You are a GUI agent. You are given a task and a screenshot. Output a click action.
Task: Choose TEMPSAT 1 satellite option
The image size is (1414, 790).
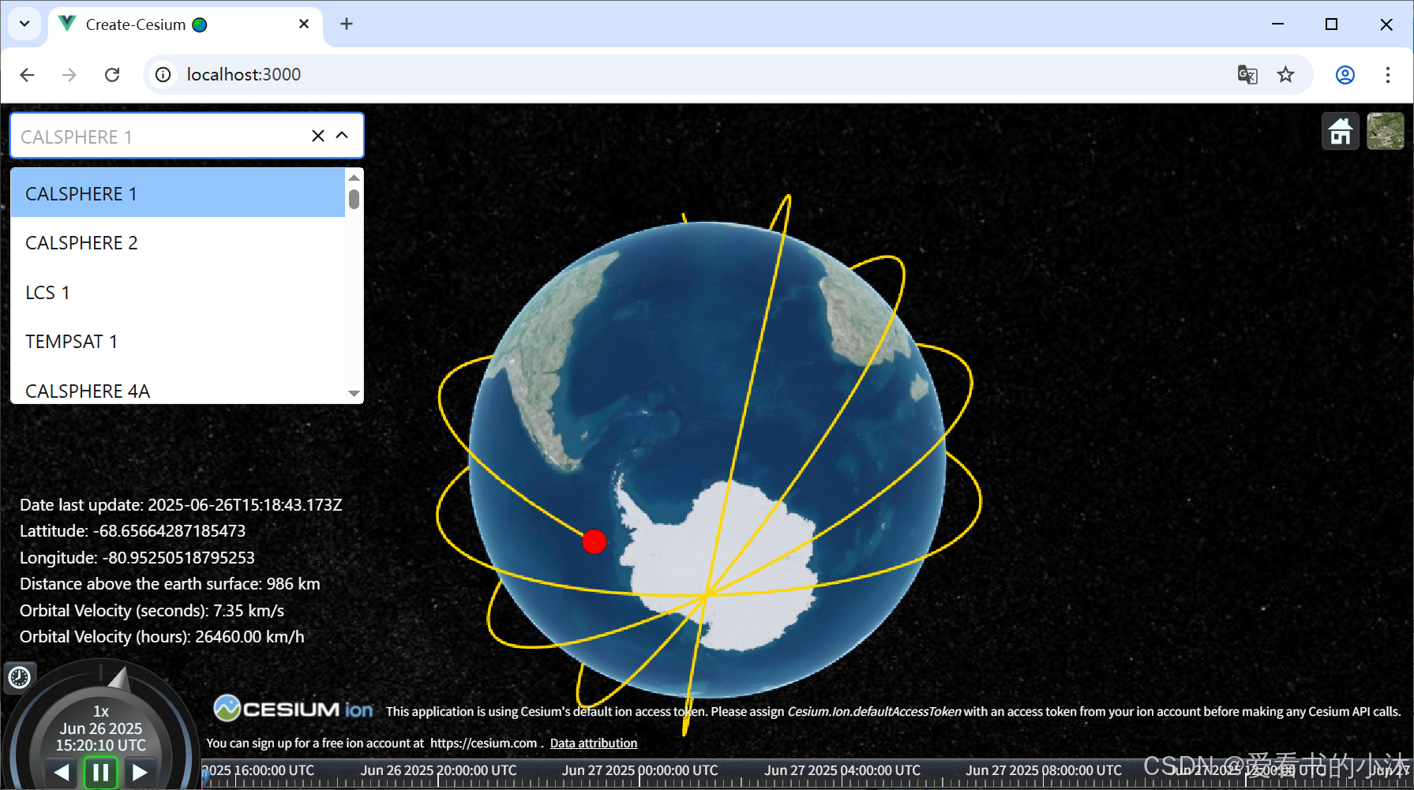pyautogui.click(x=178, y=342)
